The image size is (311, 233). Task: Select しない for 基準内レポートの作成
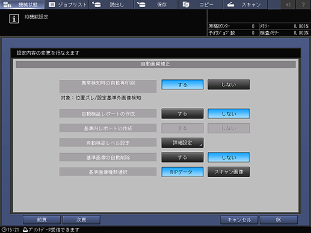(229, 128)
